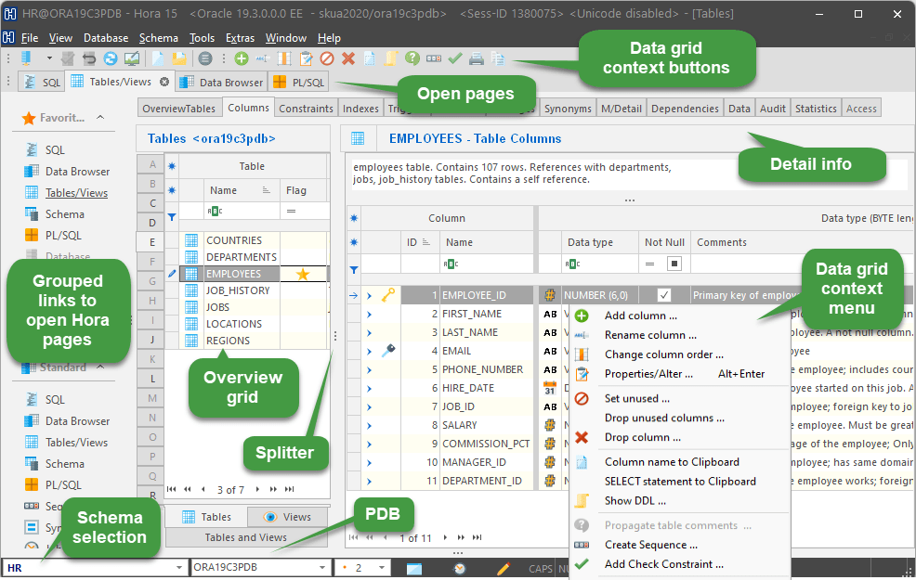Open the ORA19C3PDB database dropdown
Image resolution: width=916 pixels, height=580 pixels.
pos(321,567)
